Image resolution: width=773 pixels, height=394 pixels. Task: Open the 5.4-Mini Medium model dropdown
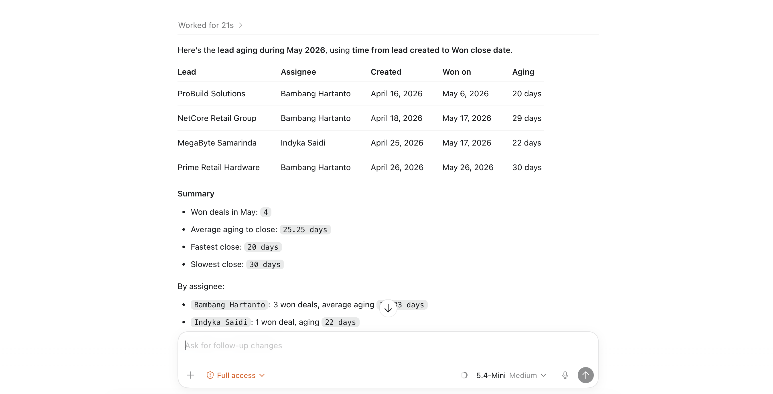pyautogui.click(x=511, y=375)
